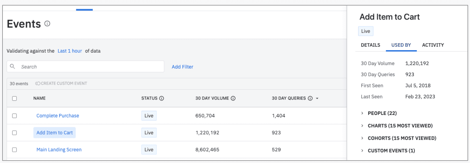Screen dimensions: 470x163
Task: Click the 30 Day Queries info icon
Action: [x=310, y=99]
